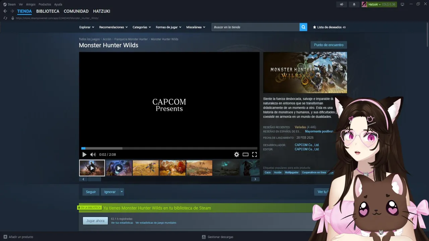Expand the Miscelánea dropdown
Viewport: 429px width, 241px height.
[196, 27]
